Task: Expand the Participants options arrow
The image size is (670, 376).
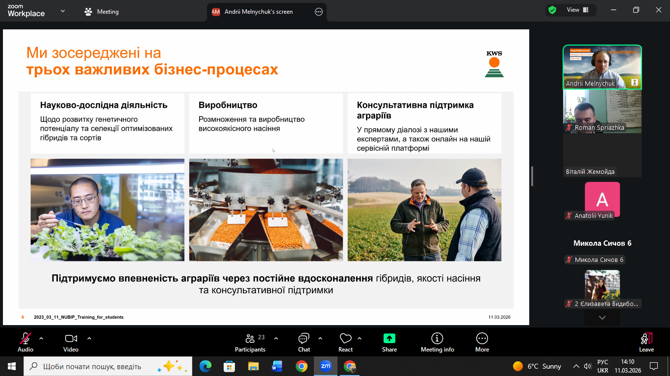Action: (276, 338)
